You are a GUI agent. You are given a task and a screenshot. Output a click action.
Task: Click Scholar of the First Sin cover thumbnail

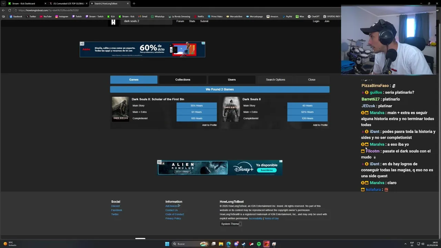(x=121, y=109)
